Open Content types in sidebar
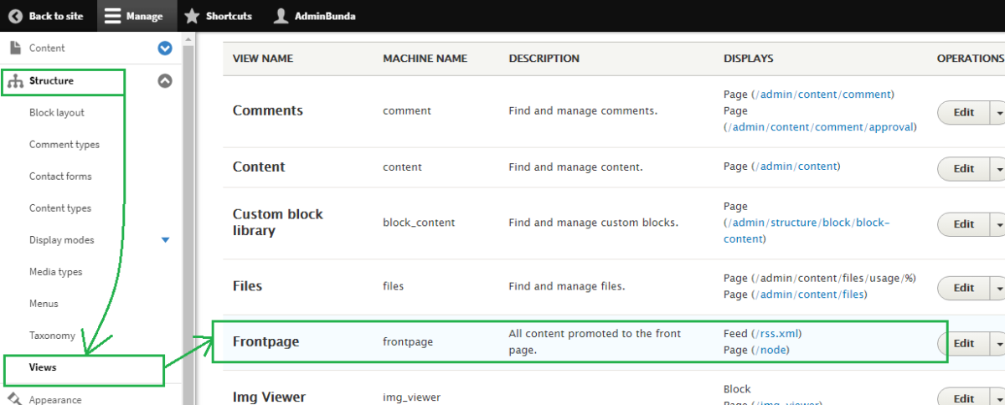1005x405 pixels. point(60,208)
